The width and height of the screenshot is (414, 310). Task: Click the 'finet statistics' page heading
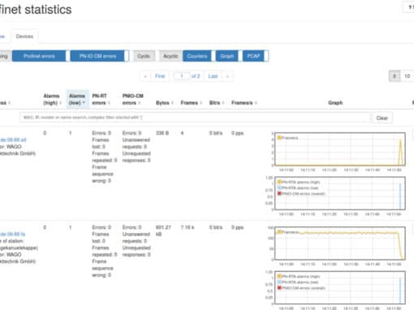[x=36, y=10]
